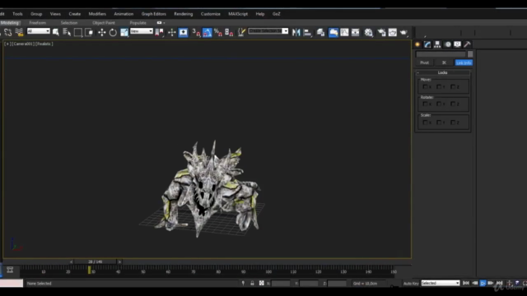This screenshot has width=527, height=296.
Task: Collapse the Locks rollout
Action: [442, 72]
